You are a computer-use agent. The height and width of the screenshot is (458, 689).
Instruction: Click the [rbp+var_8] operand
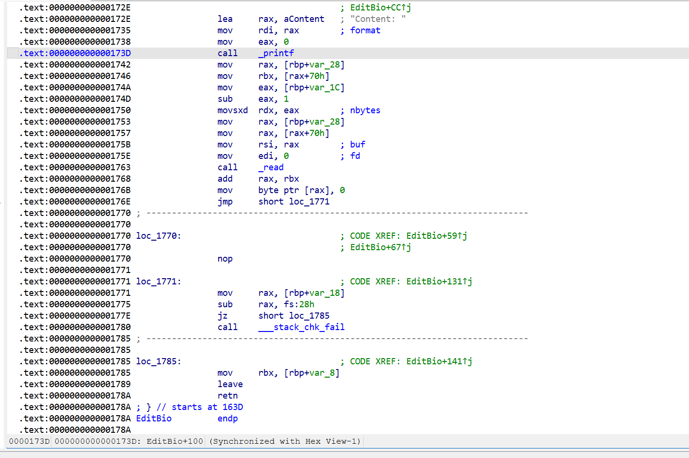[312, 373]
